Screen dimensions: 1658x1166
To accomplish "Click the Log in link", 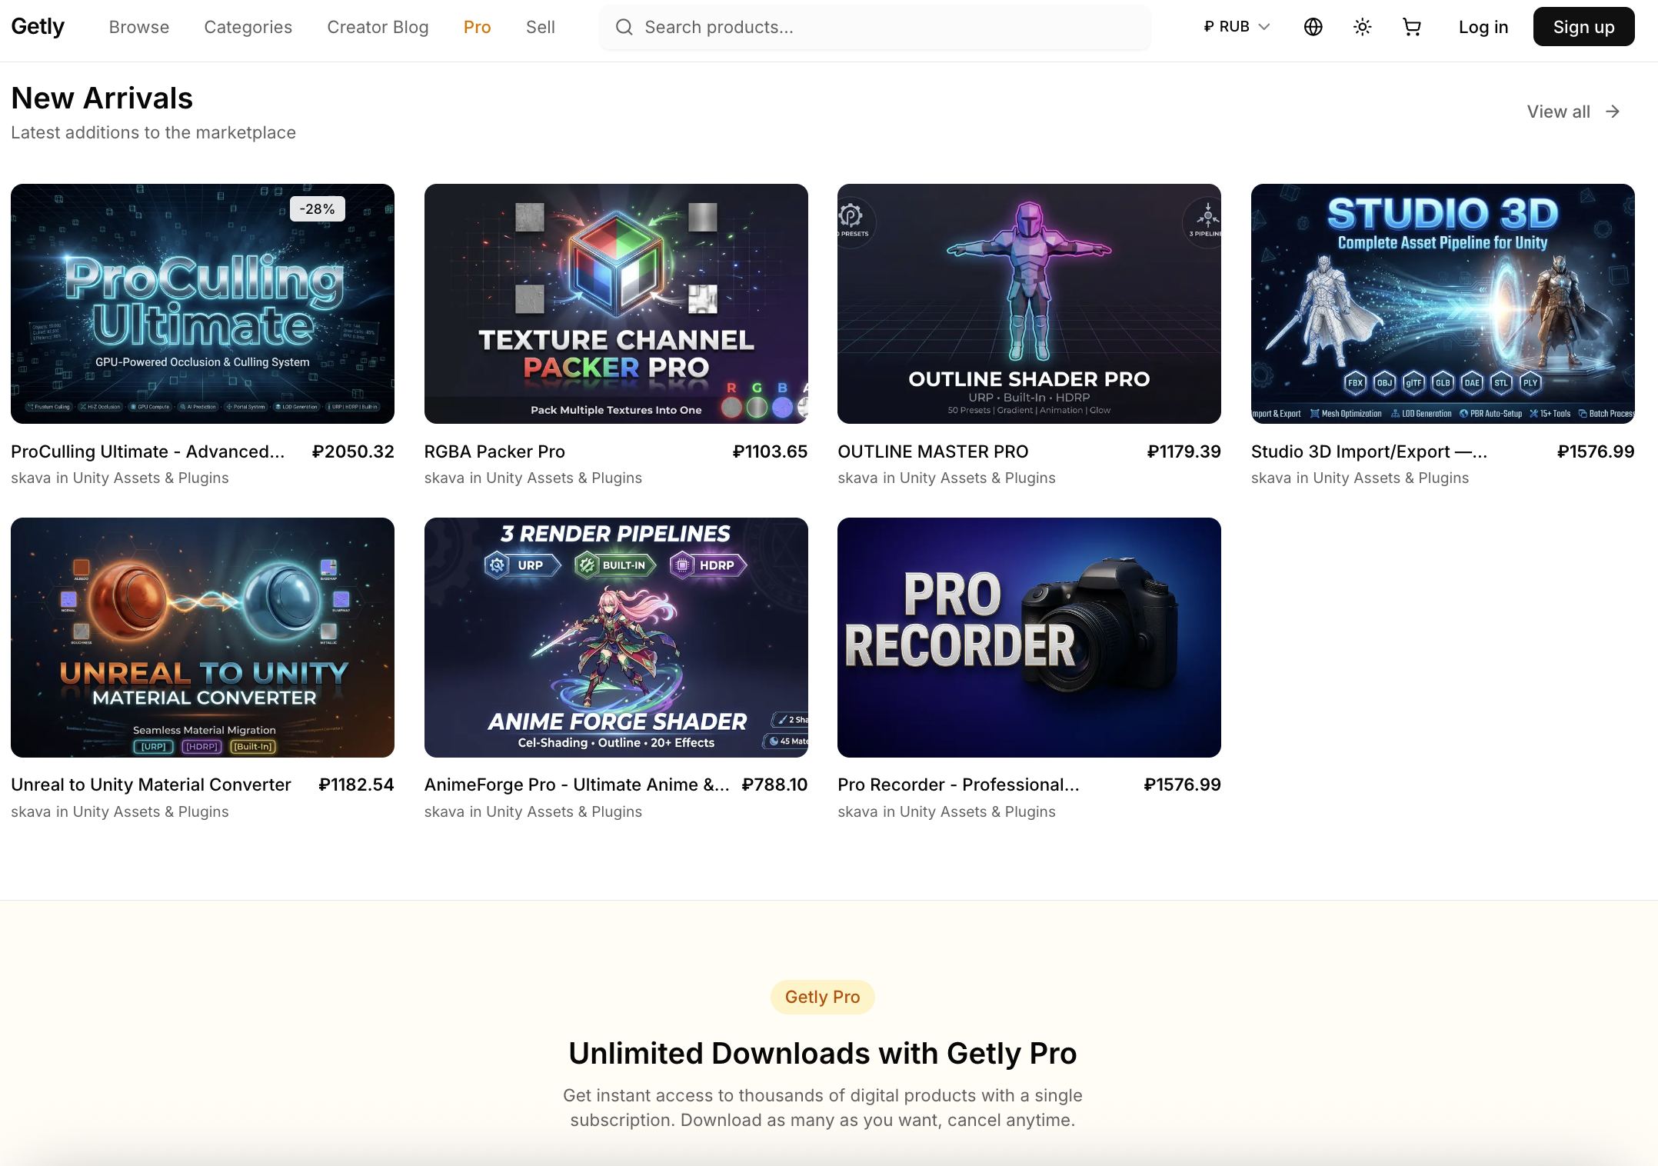I will click(x=1483, y=27).
